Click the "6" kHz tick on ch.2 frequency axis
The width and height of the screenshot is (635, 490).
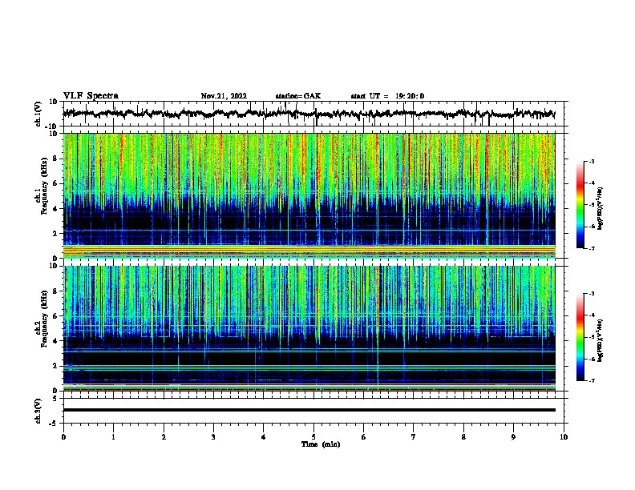(55, 315)
